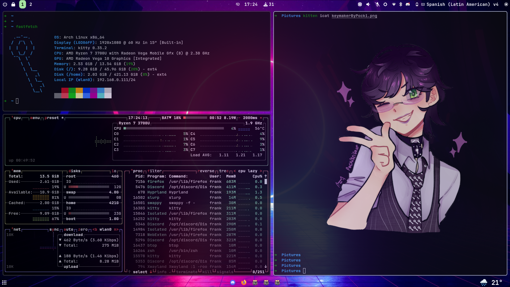This screenshot has height=287, width=510.
Task: Open the app launcher grid icon
Action: coord(4,282)
